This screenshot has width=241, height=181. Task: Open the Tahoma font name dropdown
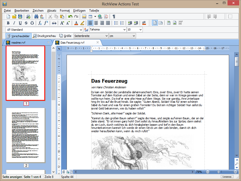click(124, 30)
